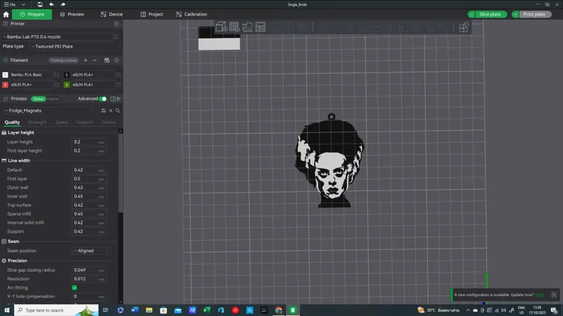Click the Add object cube icon
This screenshot has width=563, height=316.
[221, 27]
